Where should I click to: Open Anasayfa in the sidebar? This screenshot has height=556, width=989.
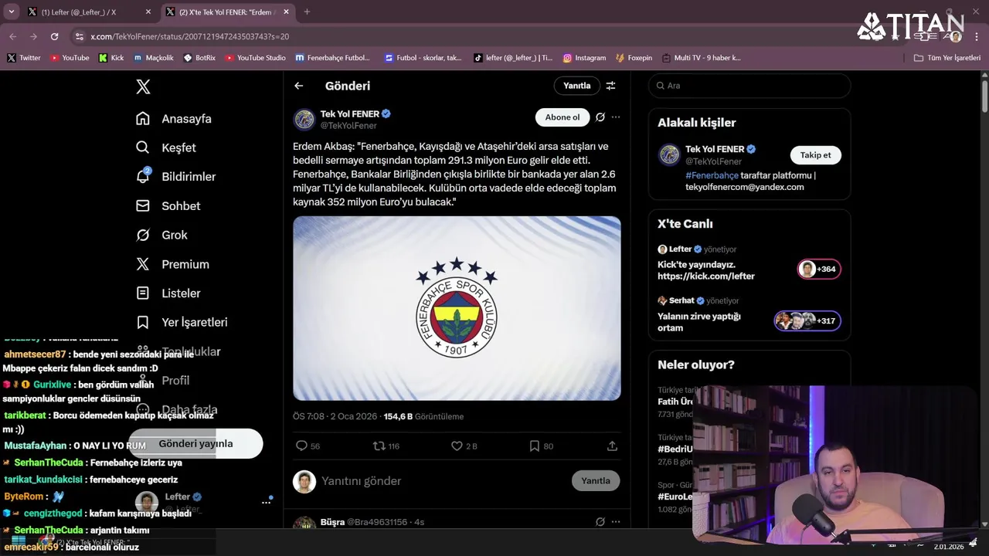(173, 119)
